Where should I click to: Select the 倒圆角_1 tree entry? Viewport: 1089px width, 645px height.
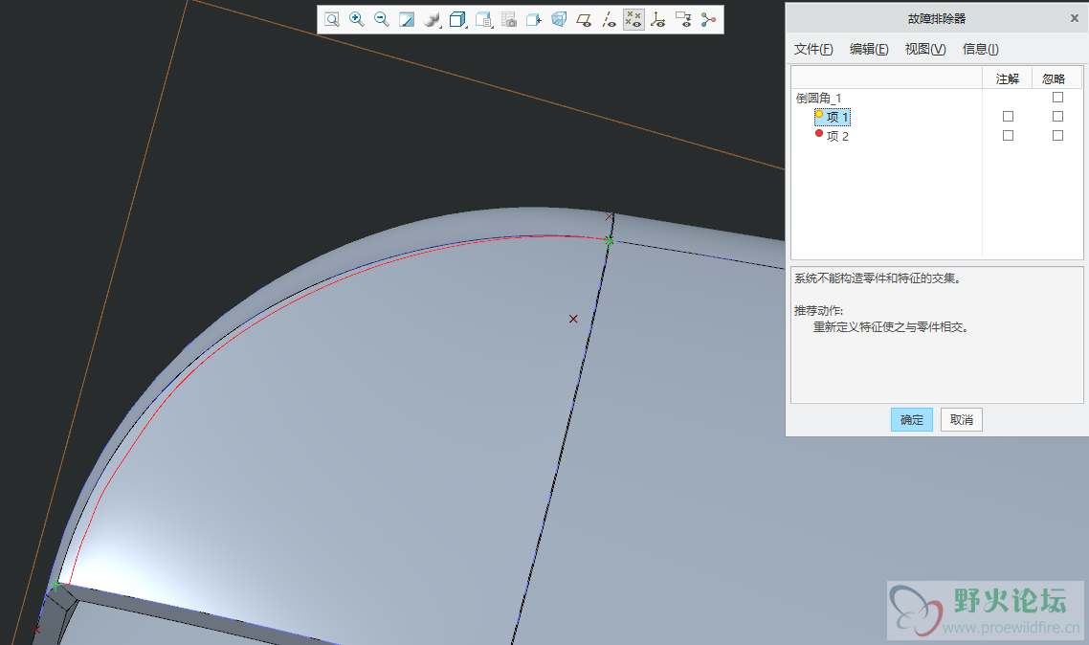click(x=818, y=98)
